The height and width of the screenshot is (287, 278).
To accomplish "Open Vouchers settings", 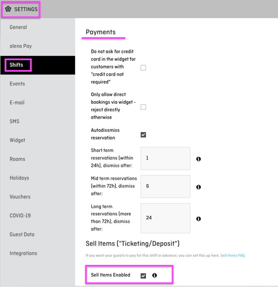I will tap(20, 197).
